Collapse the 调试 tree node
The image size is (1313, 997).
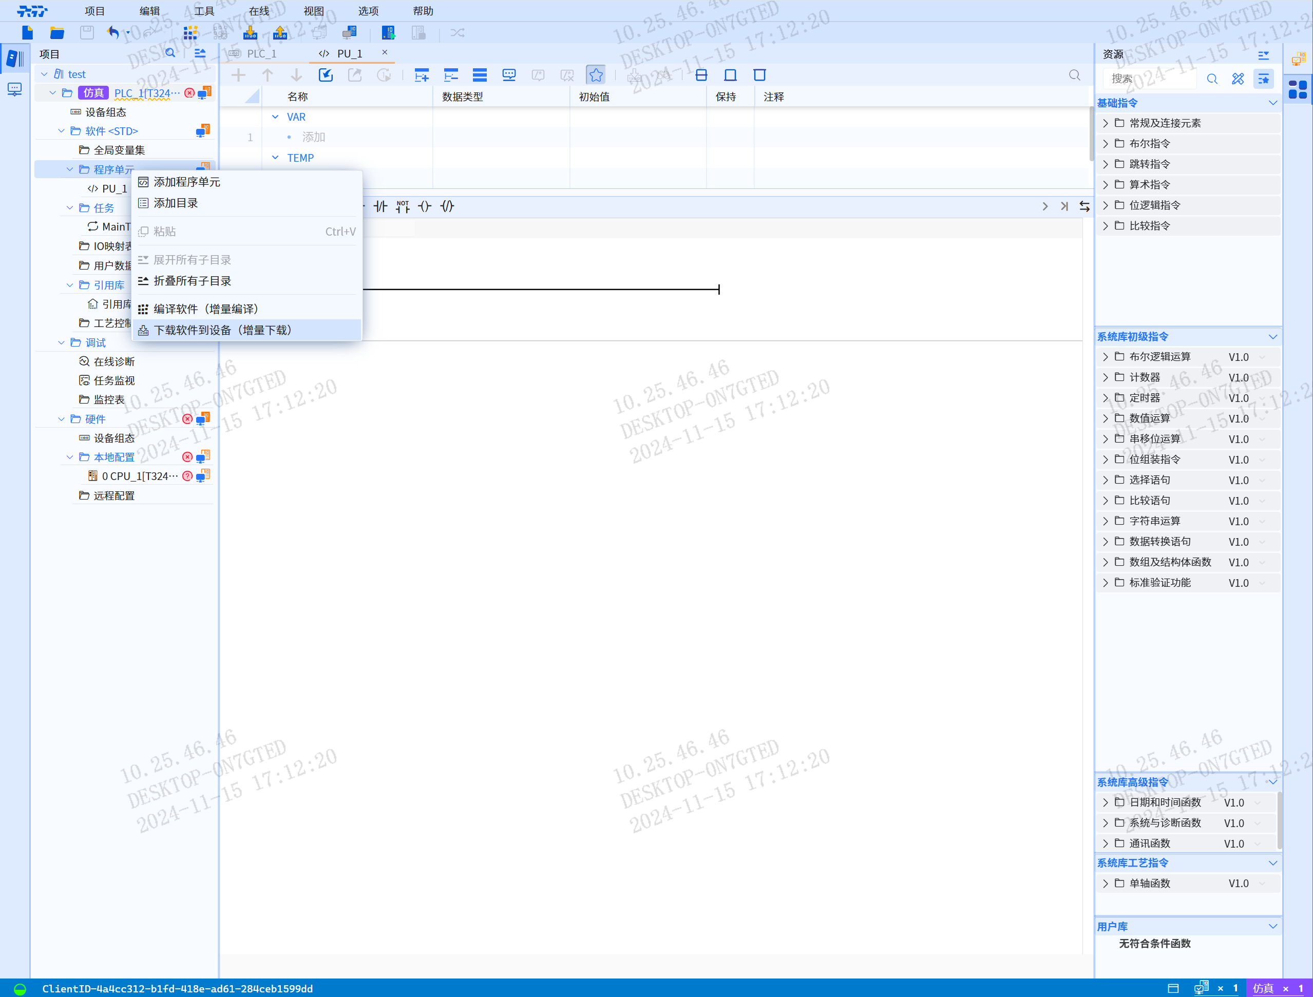pos(61,343)
